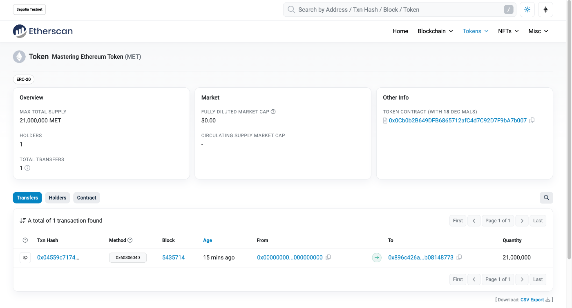The width and height of the screenshot is (572, 308).
Task: Open the transfers search filter button
Action: pyautogui.click(x=546, y=198)
